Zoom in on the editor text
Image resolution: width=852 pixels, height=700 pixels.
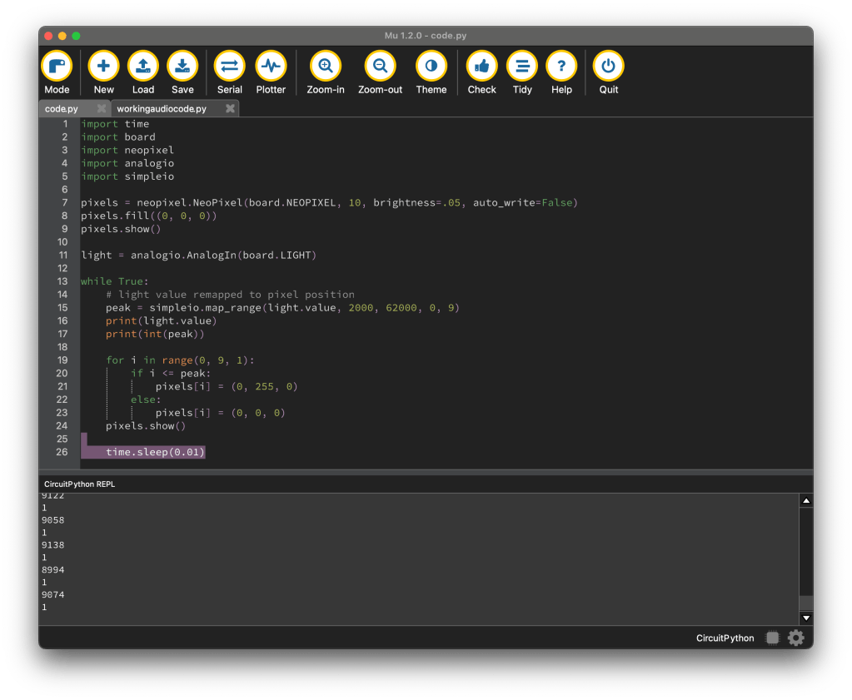pyautogui.click(x=325, y=67)
